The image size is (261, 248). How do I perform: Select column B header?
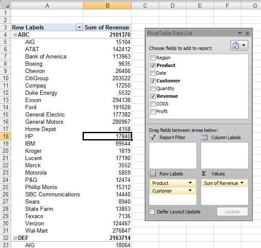pos(107,6)
